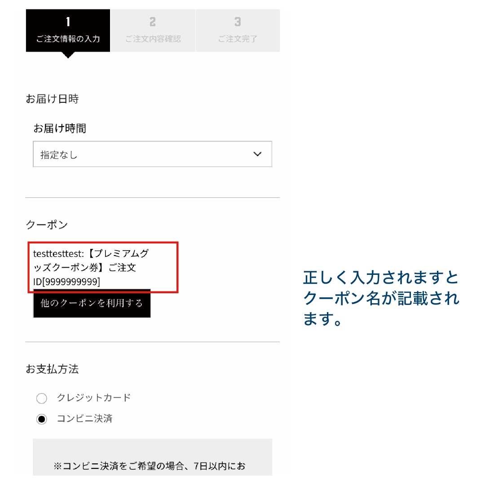Select the コンビニ決済 radio button
The width and height of the screenshot is (485, 485).
click(x=41, y=419)
